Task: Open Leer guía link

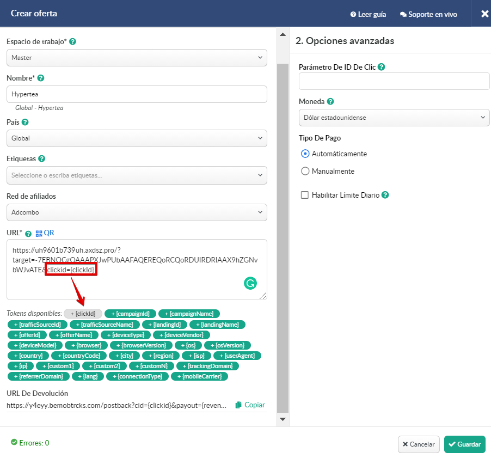Action: [368, 14]
